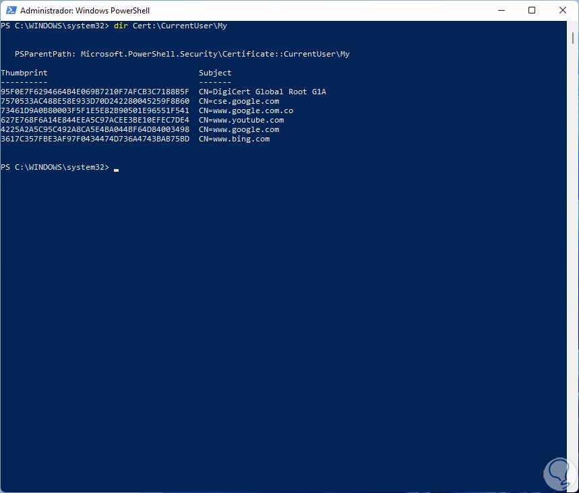Click the bottom prompt with the cursor
Screen dimensions: 579x493
(60, 168)
